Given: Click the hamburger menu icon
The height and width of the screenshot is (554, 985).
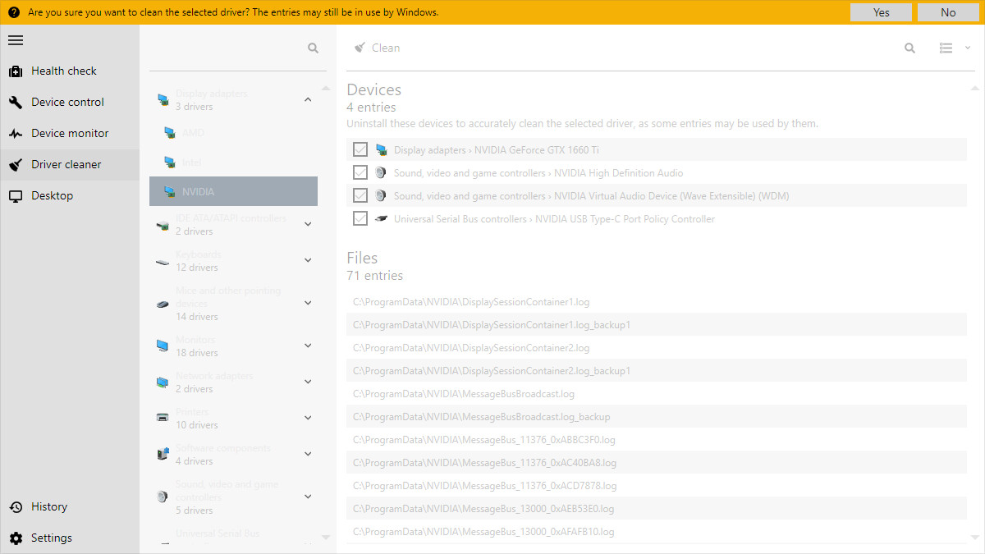Looking at the screenshot, I should (x=16, y=40).
